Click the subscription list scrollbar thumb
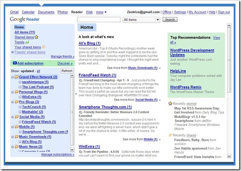This screenshot has height=171, width=241. (72, 112)
